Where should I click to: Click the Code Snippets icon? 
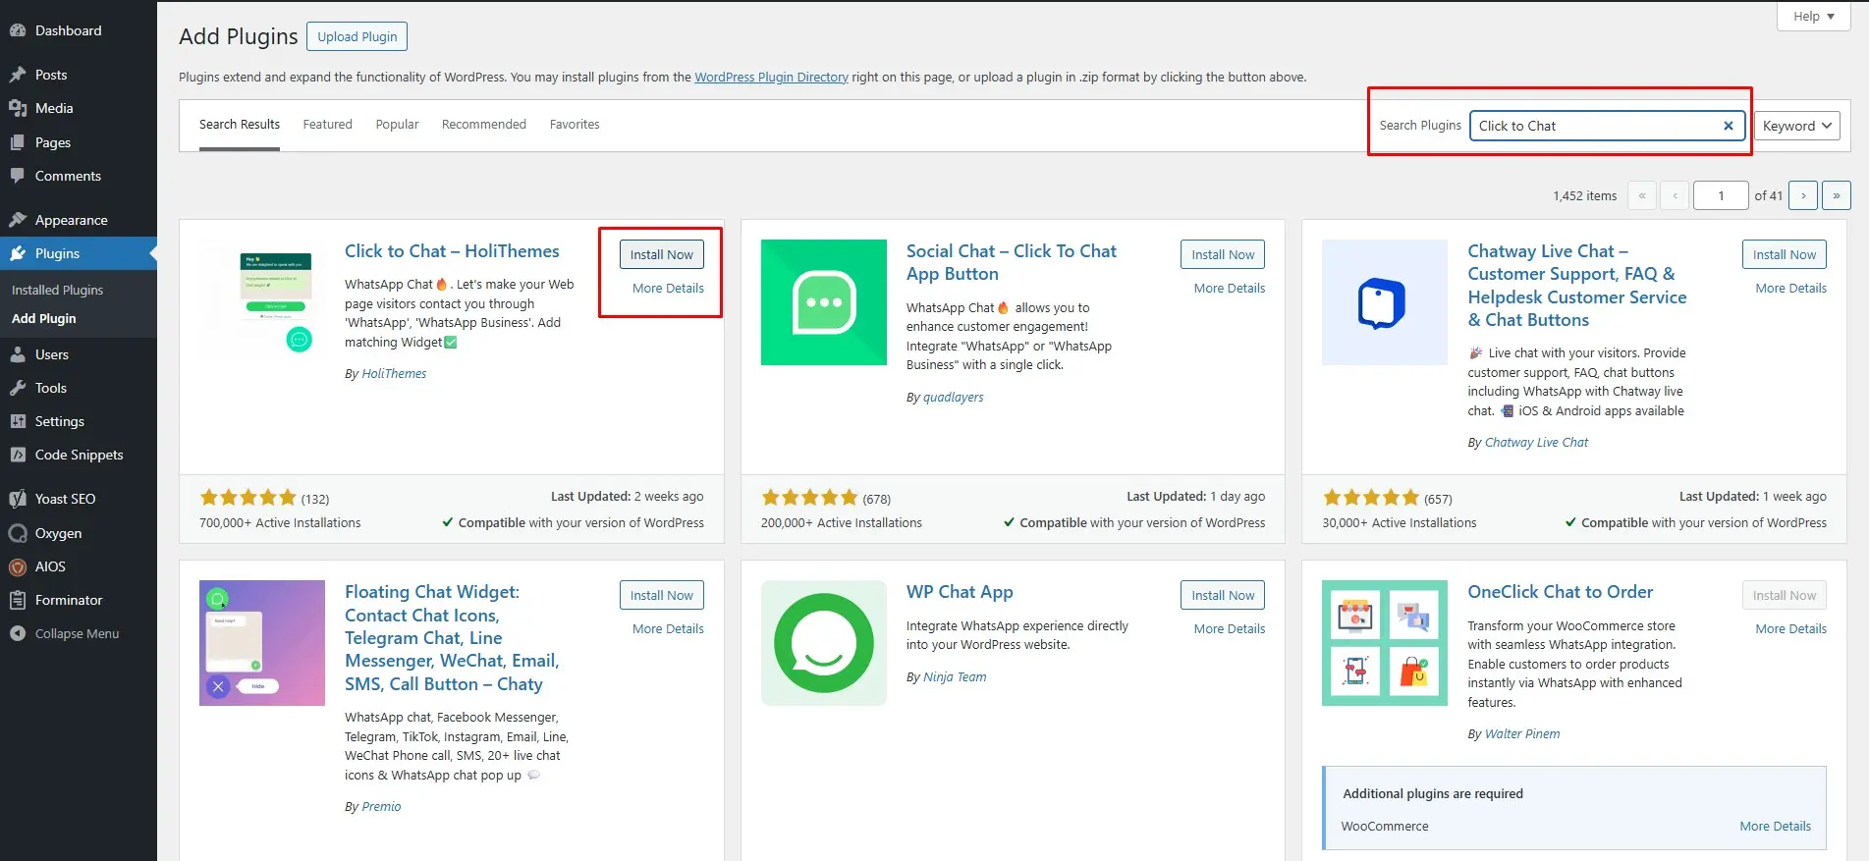[18, 455]
